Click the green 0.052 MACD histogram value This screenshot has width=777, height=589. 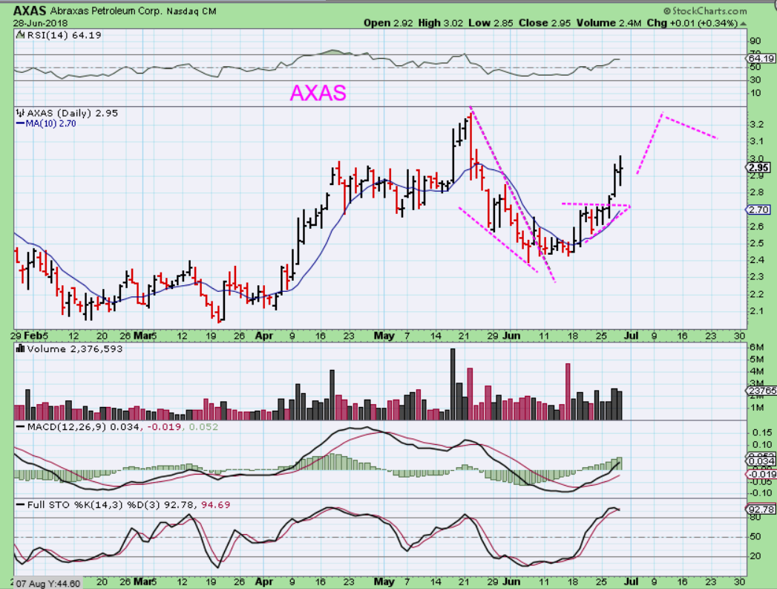202,427
